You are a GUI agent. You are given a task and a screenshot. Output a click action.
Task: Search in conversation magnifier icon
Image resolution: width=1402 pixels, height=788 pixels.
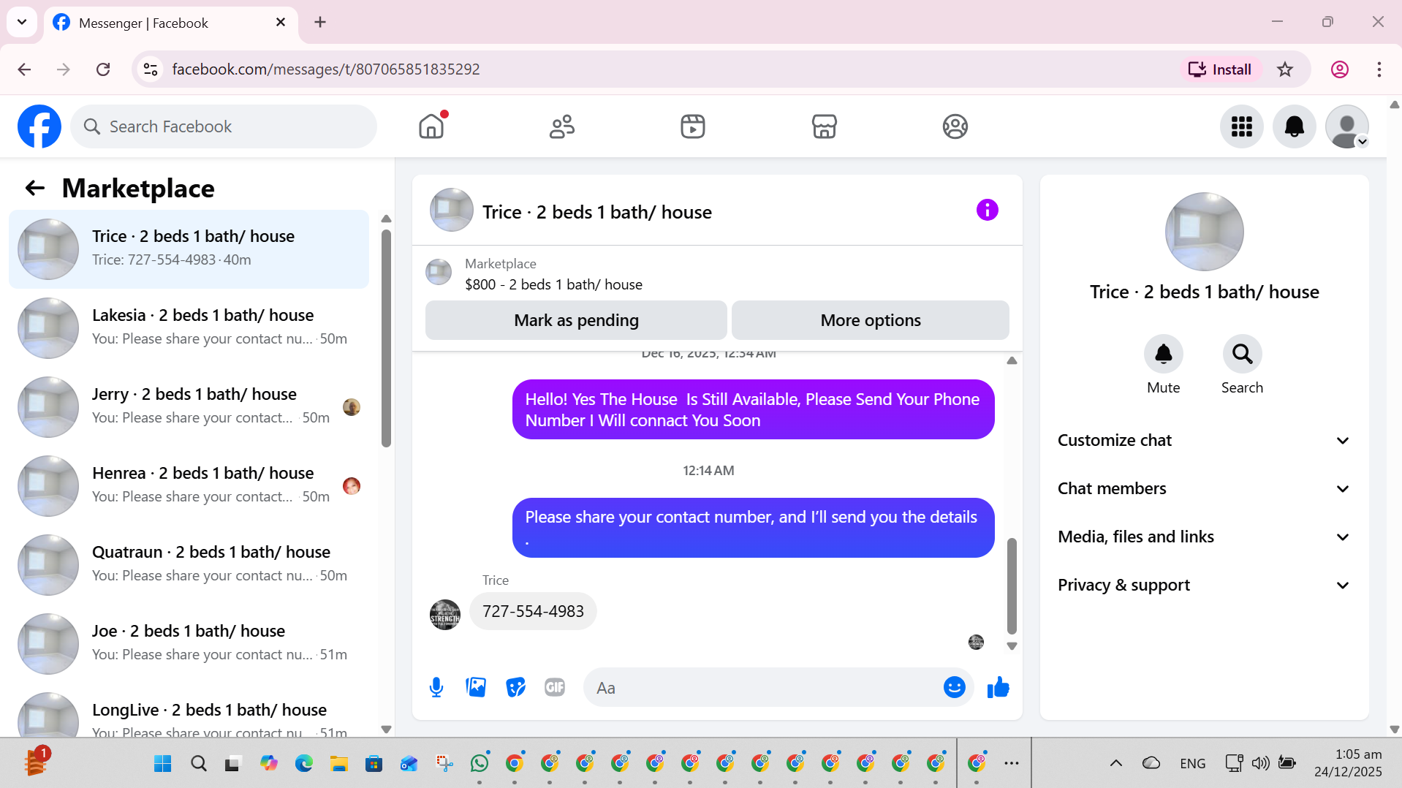[x=1242, y=355]
